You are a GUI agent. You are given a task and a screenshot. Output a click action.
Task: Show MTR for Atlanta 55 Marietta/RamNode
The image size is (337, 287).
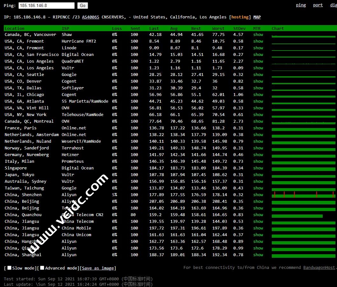[x=258, y=101]
